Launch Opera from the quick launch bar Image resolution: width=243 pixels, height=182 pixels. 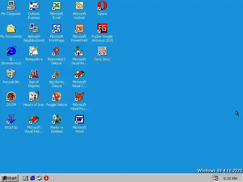pos(46,178)
